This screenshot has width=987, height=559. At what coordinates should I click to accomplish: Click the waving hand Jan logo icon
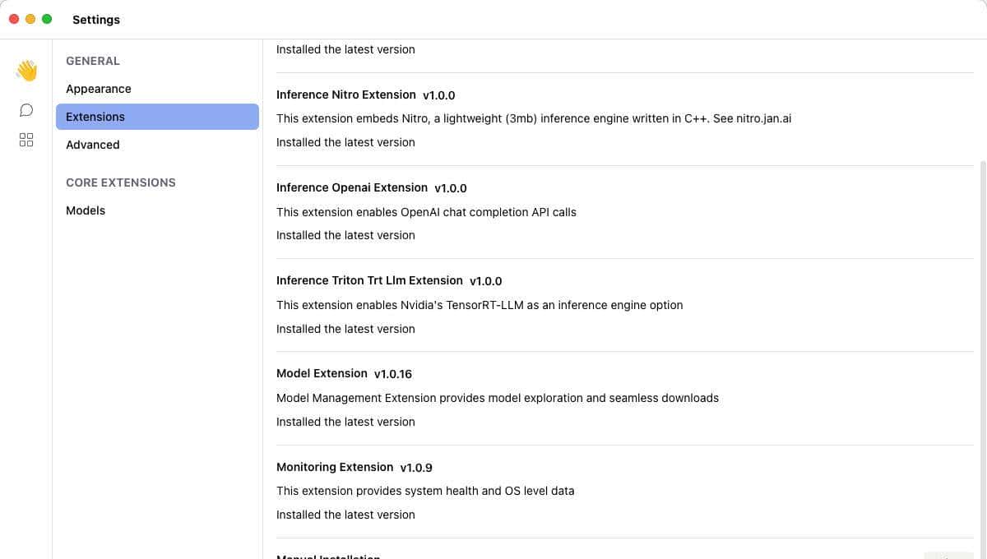point(26,71)
